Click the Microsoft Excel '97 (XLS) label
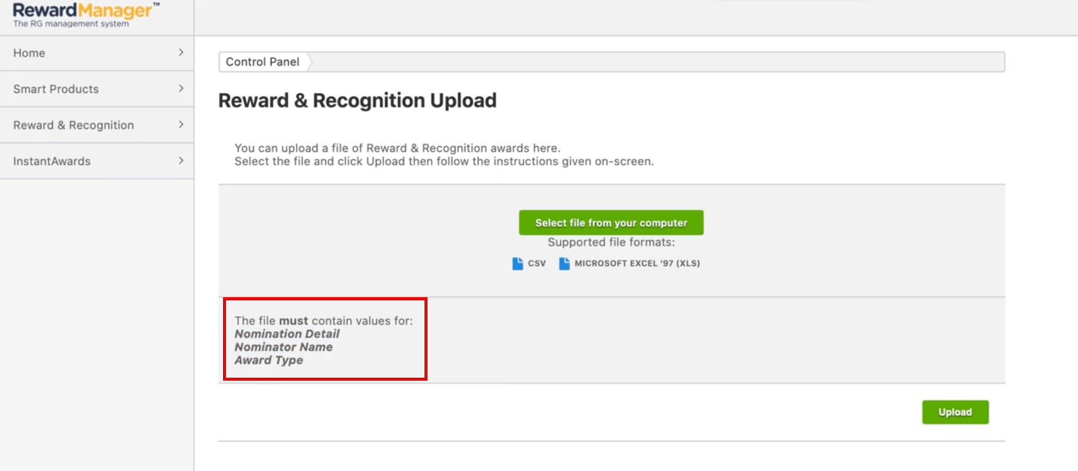Screen dimensions: 1078x471 [637, 263]
